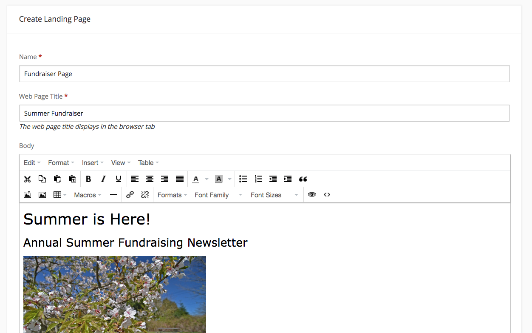Open the Table menu

146,162
